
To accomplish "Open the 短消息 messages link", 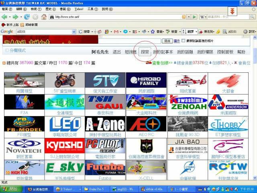I will tap(131, 52).
